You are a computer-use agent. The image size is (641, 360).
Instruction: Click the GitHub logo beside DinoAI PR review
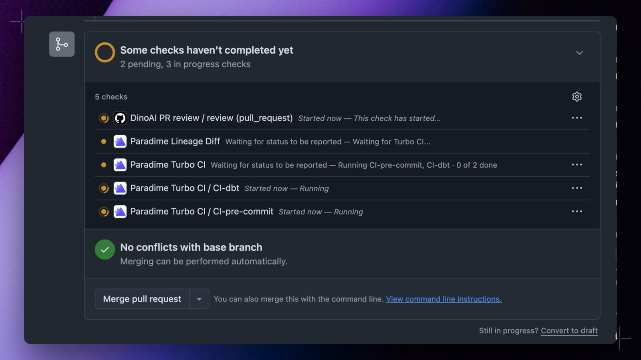[x=120, y=118]
